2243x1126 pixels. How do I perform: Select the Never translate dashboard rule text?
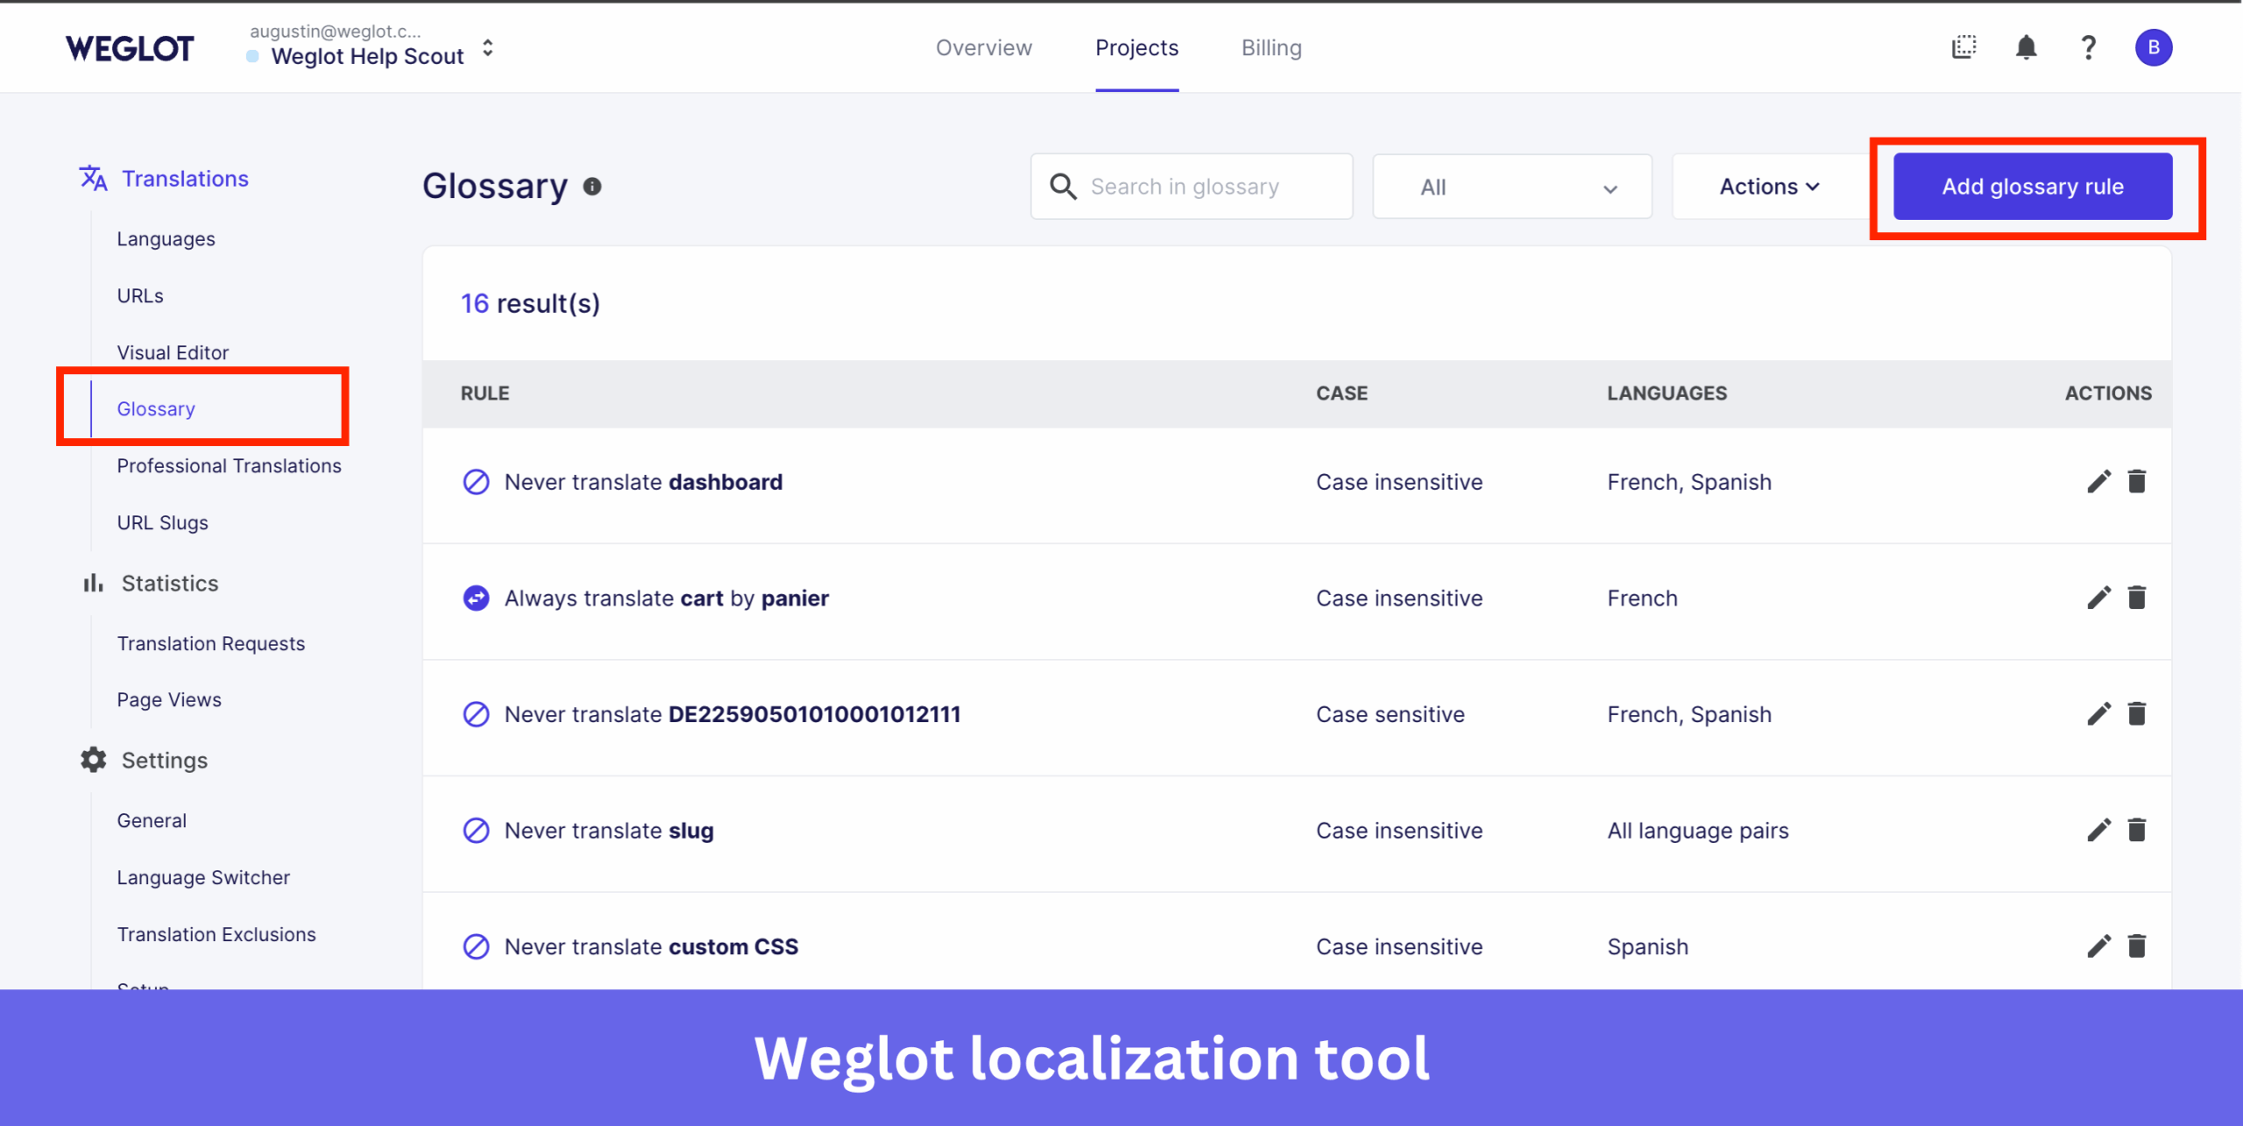pos(643,482)
